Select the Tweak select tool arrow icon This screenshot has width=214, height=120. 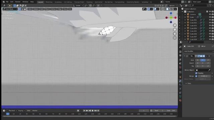[x=10, y=6]
